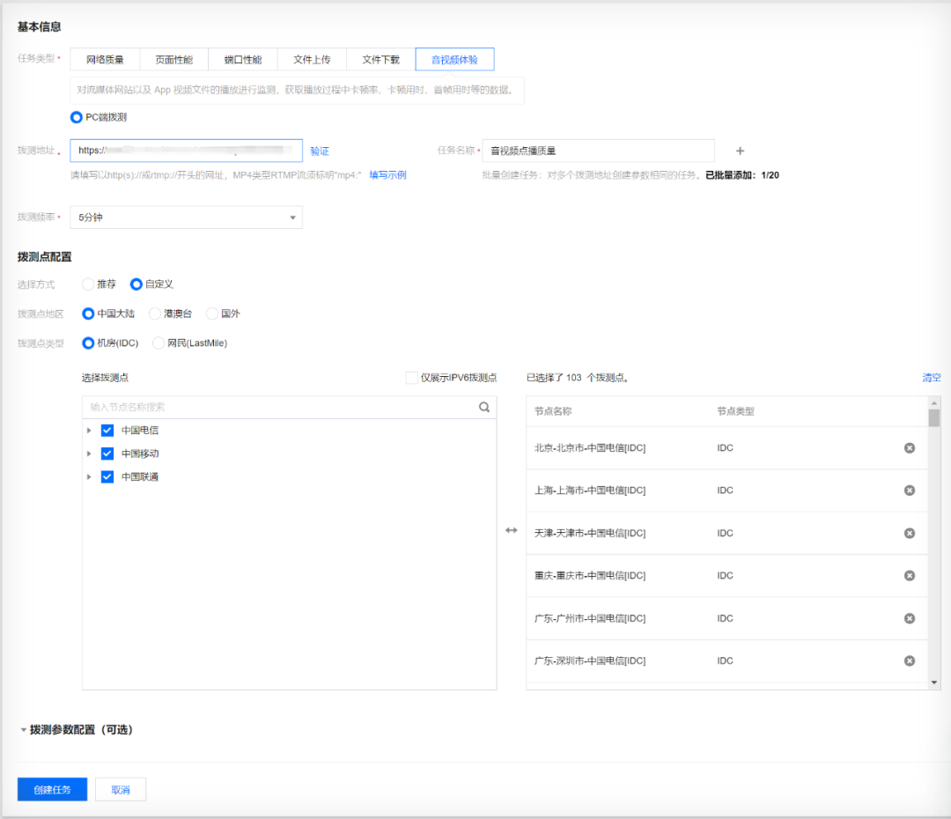Enable 仅展示IPV6拨测点 checkbox
This screenshot has width=951, height=819.
pyautogui.click(x=412, y=378)
